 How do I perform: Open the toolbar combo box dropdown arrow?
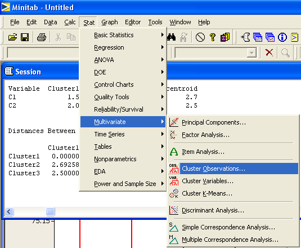pyautogui.click(x=251, y=52)
